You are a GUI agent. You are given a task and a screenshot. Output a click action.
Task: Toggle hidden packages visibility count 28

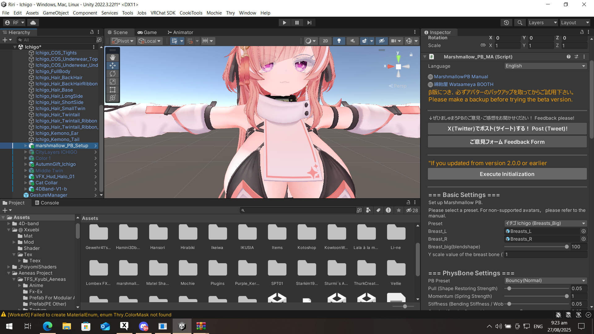tap(412, 210)
